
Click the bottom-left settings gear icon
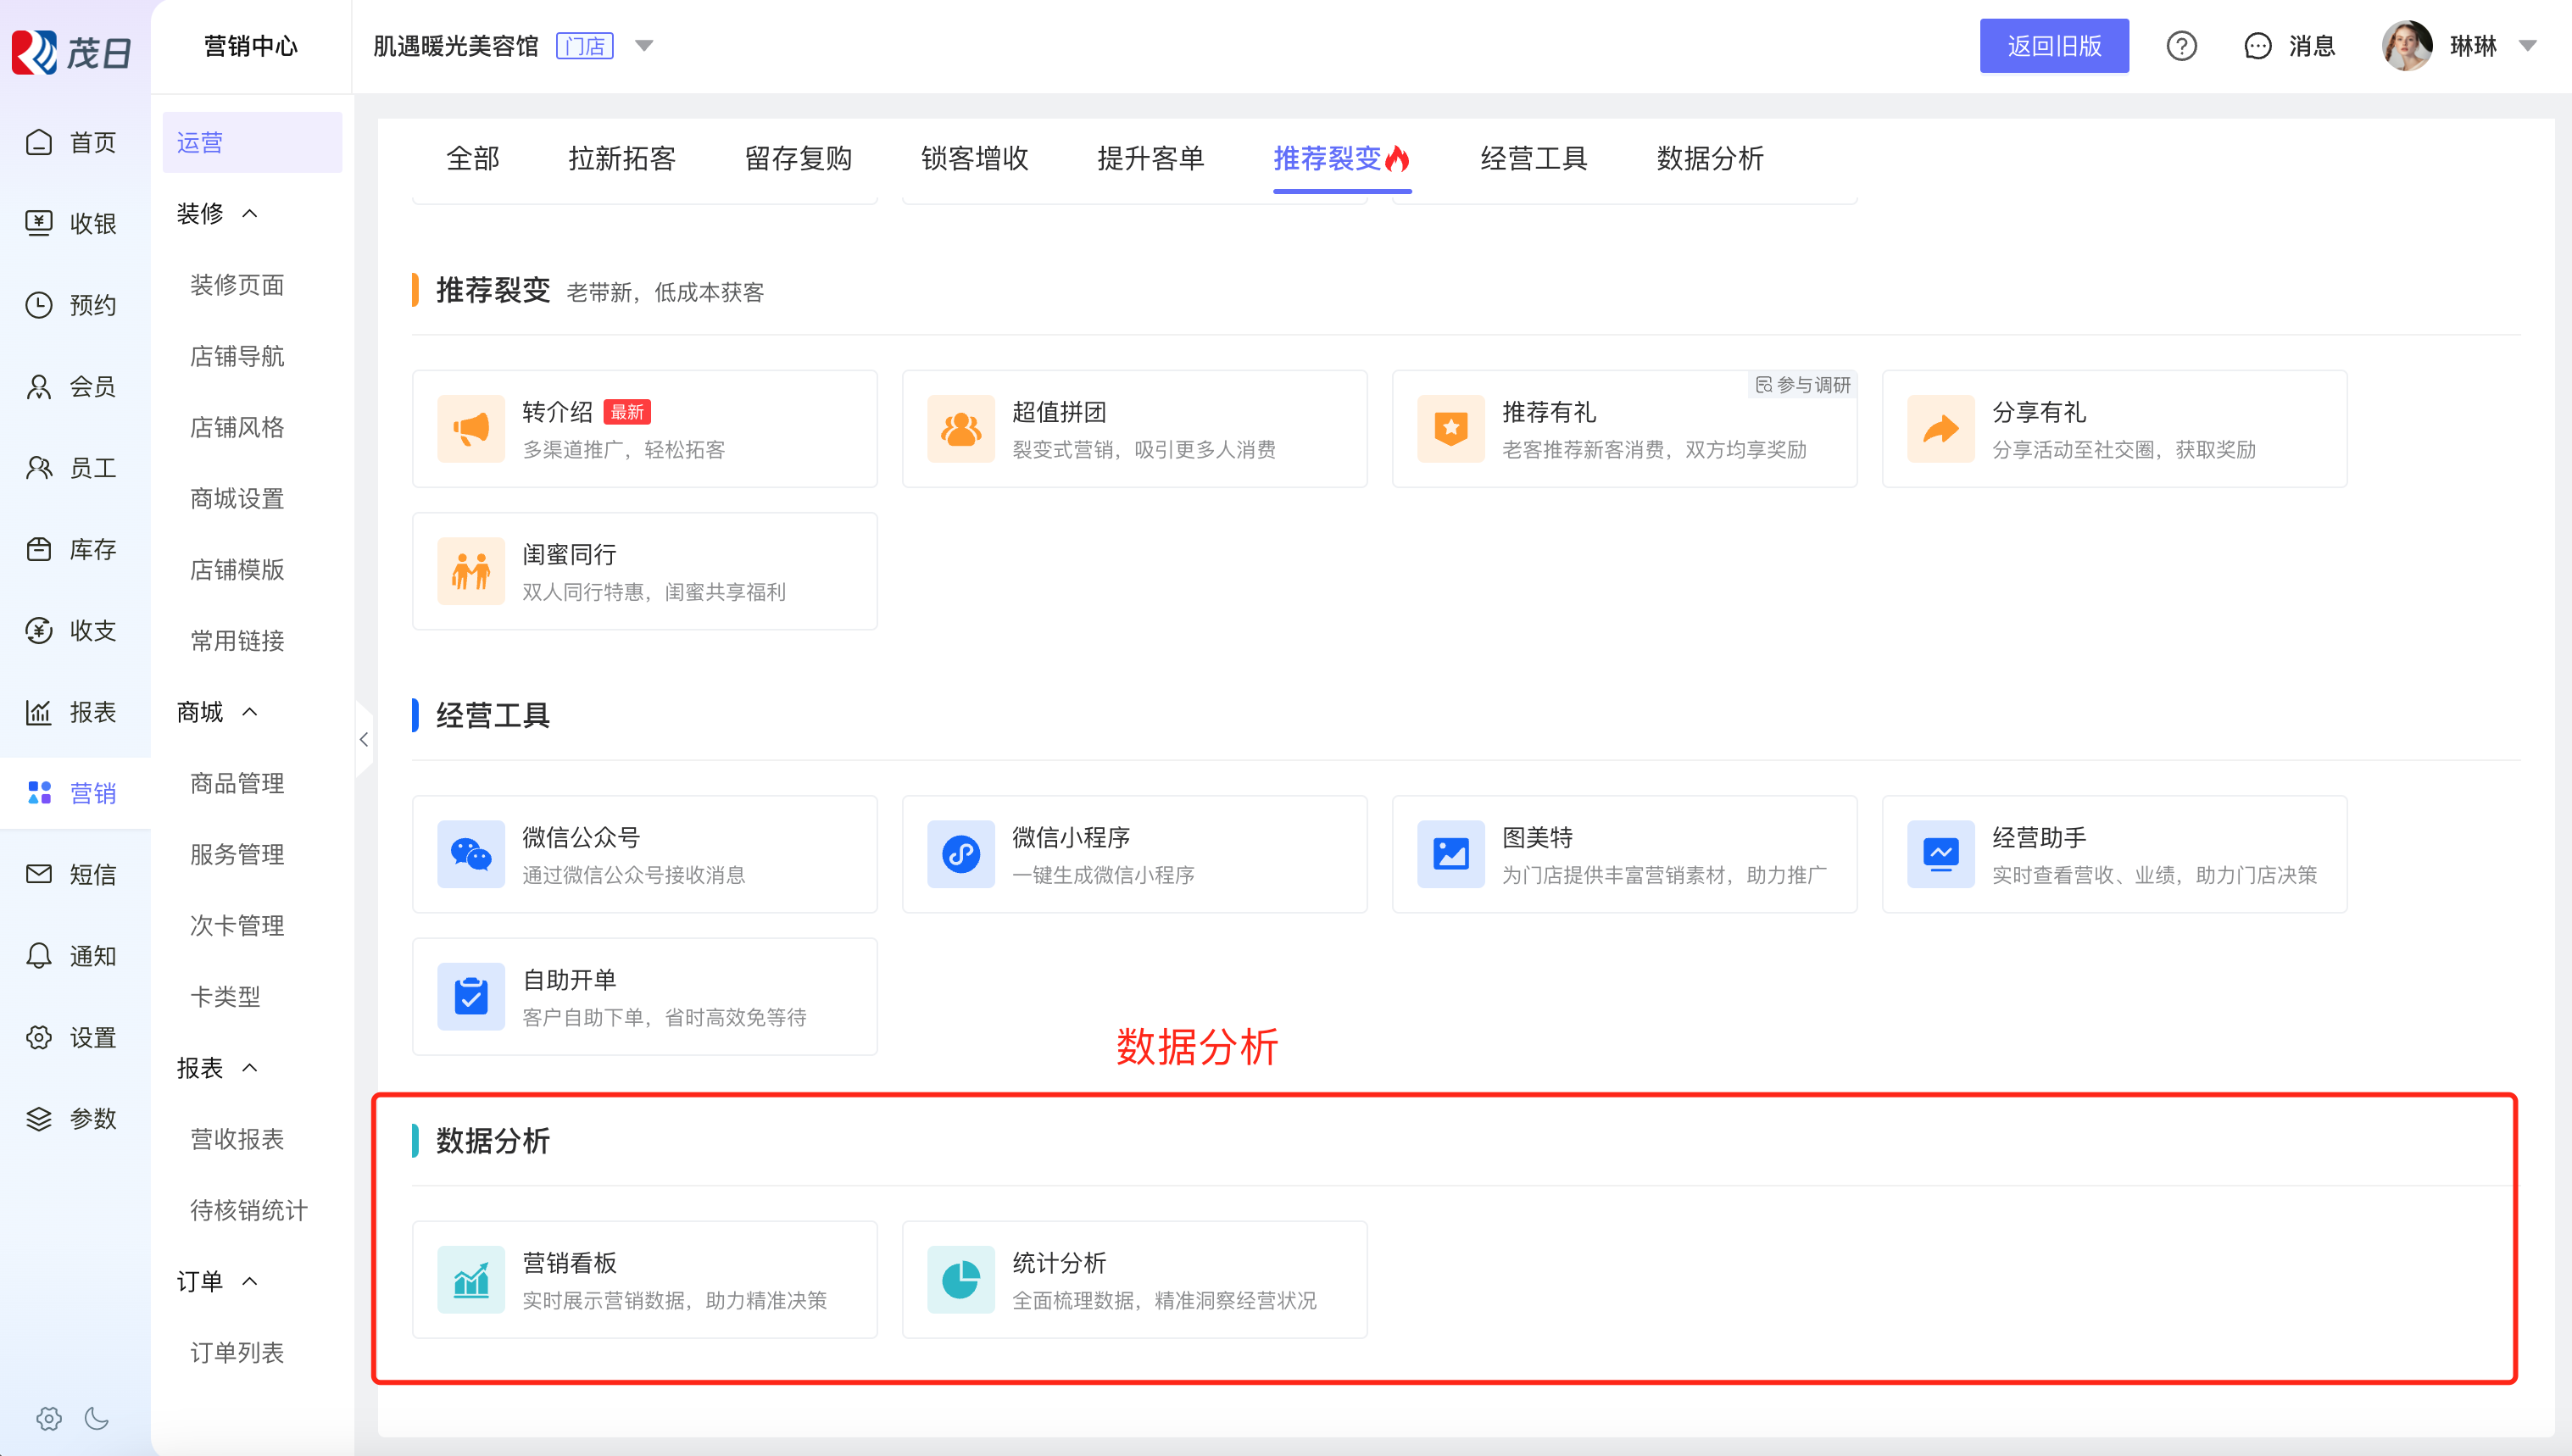[x=48, y=1418]
